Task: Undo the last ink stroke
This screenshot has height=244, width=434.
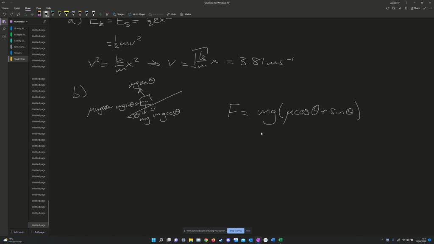Action: pos(4,14)
